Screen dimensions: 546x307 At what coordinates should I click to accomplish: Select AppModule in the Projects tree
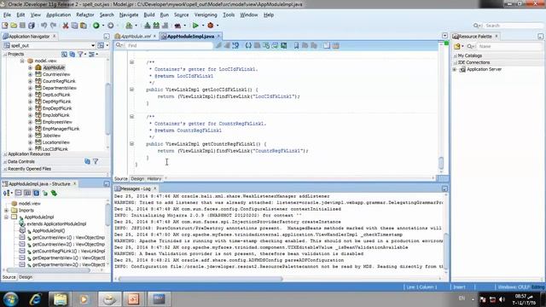pyautogui.click(x=54, y=67)
